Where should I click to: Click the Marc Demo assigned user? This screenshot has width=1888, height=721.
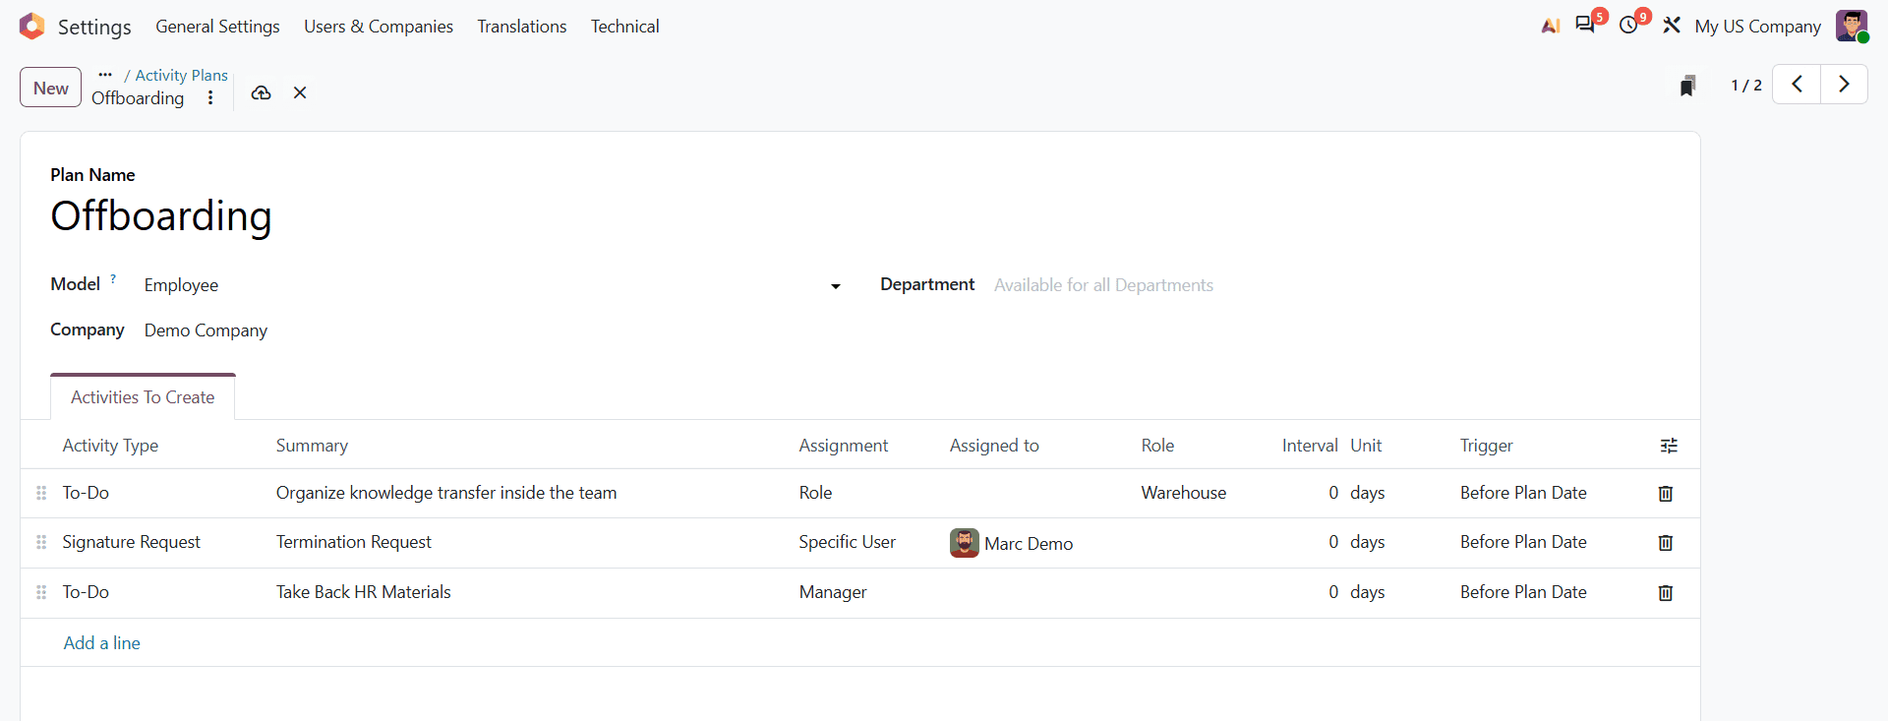point(1012,543)
